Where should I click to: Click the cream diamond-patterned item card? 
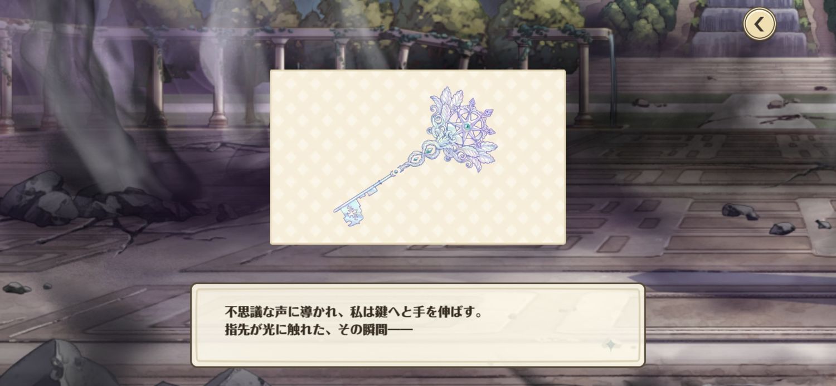tap(418, 157)
